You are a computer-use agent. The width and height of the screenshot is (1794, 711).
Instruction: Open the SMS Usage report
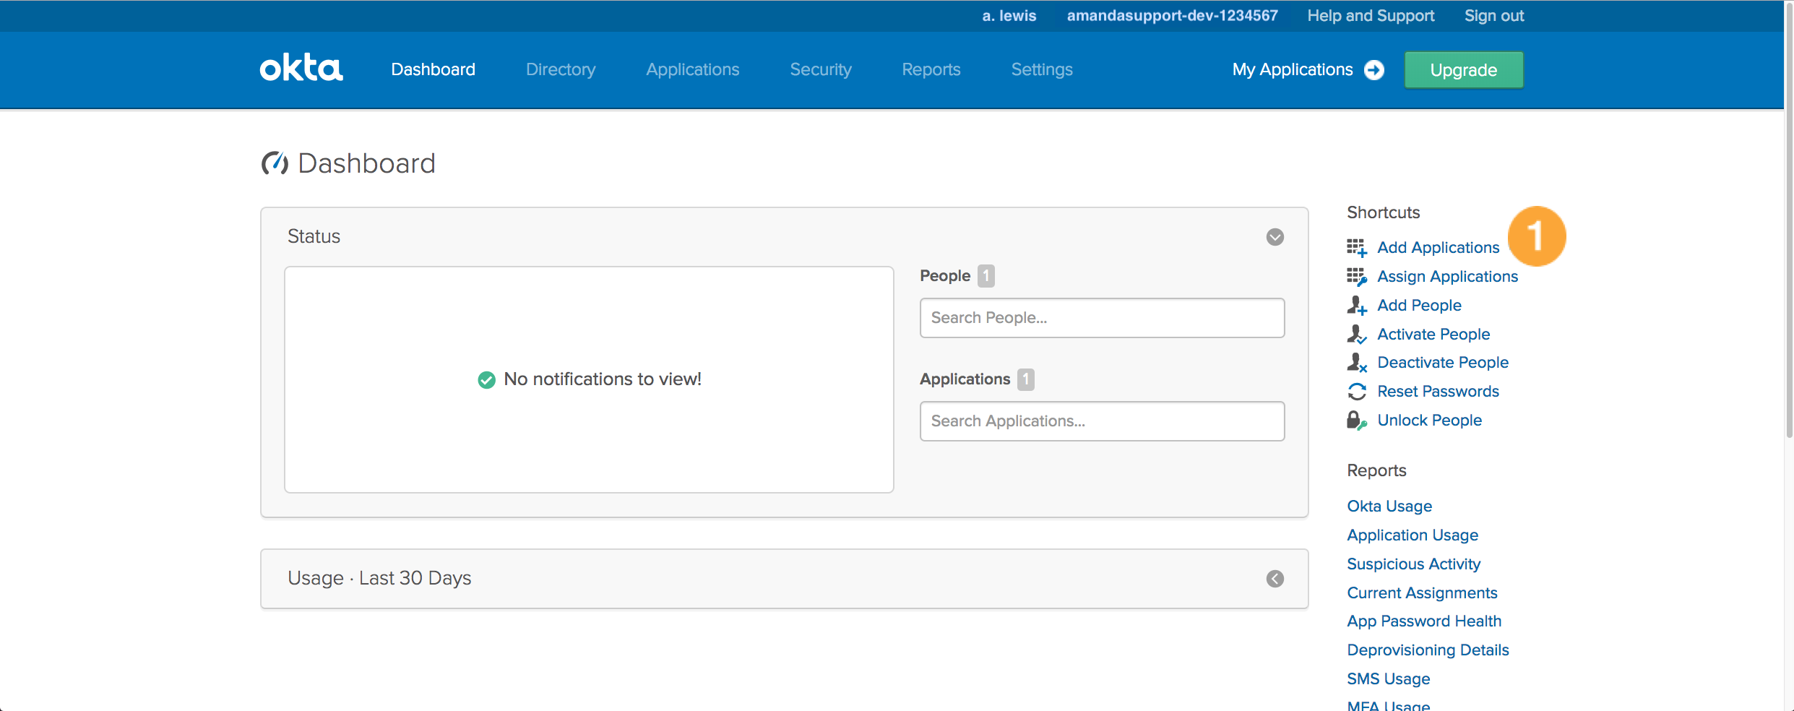[x=1388, y=679]
